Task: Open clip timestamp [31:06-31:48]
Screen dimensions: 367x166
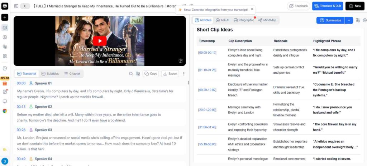Action: (207, 127)
